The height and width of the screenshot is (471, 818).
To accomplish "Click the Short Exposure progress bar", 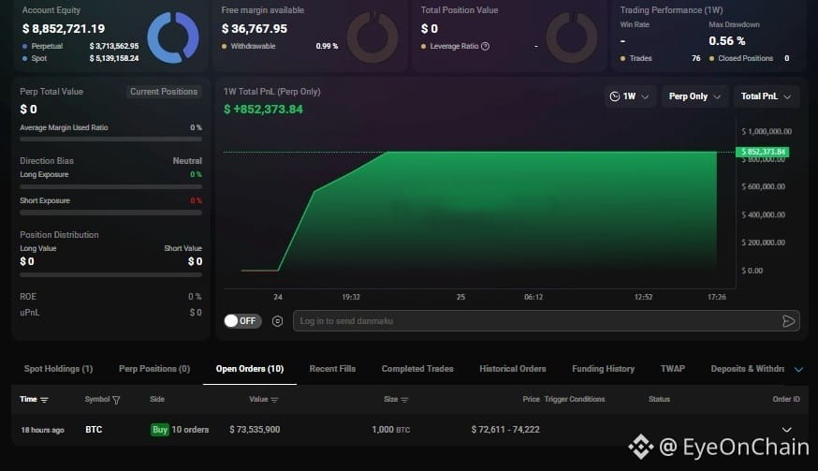I will click(110, 213).
